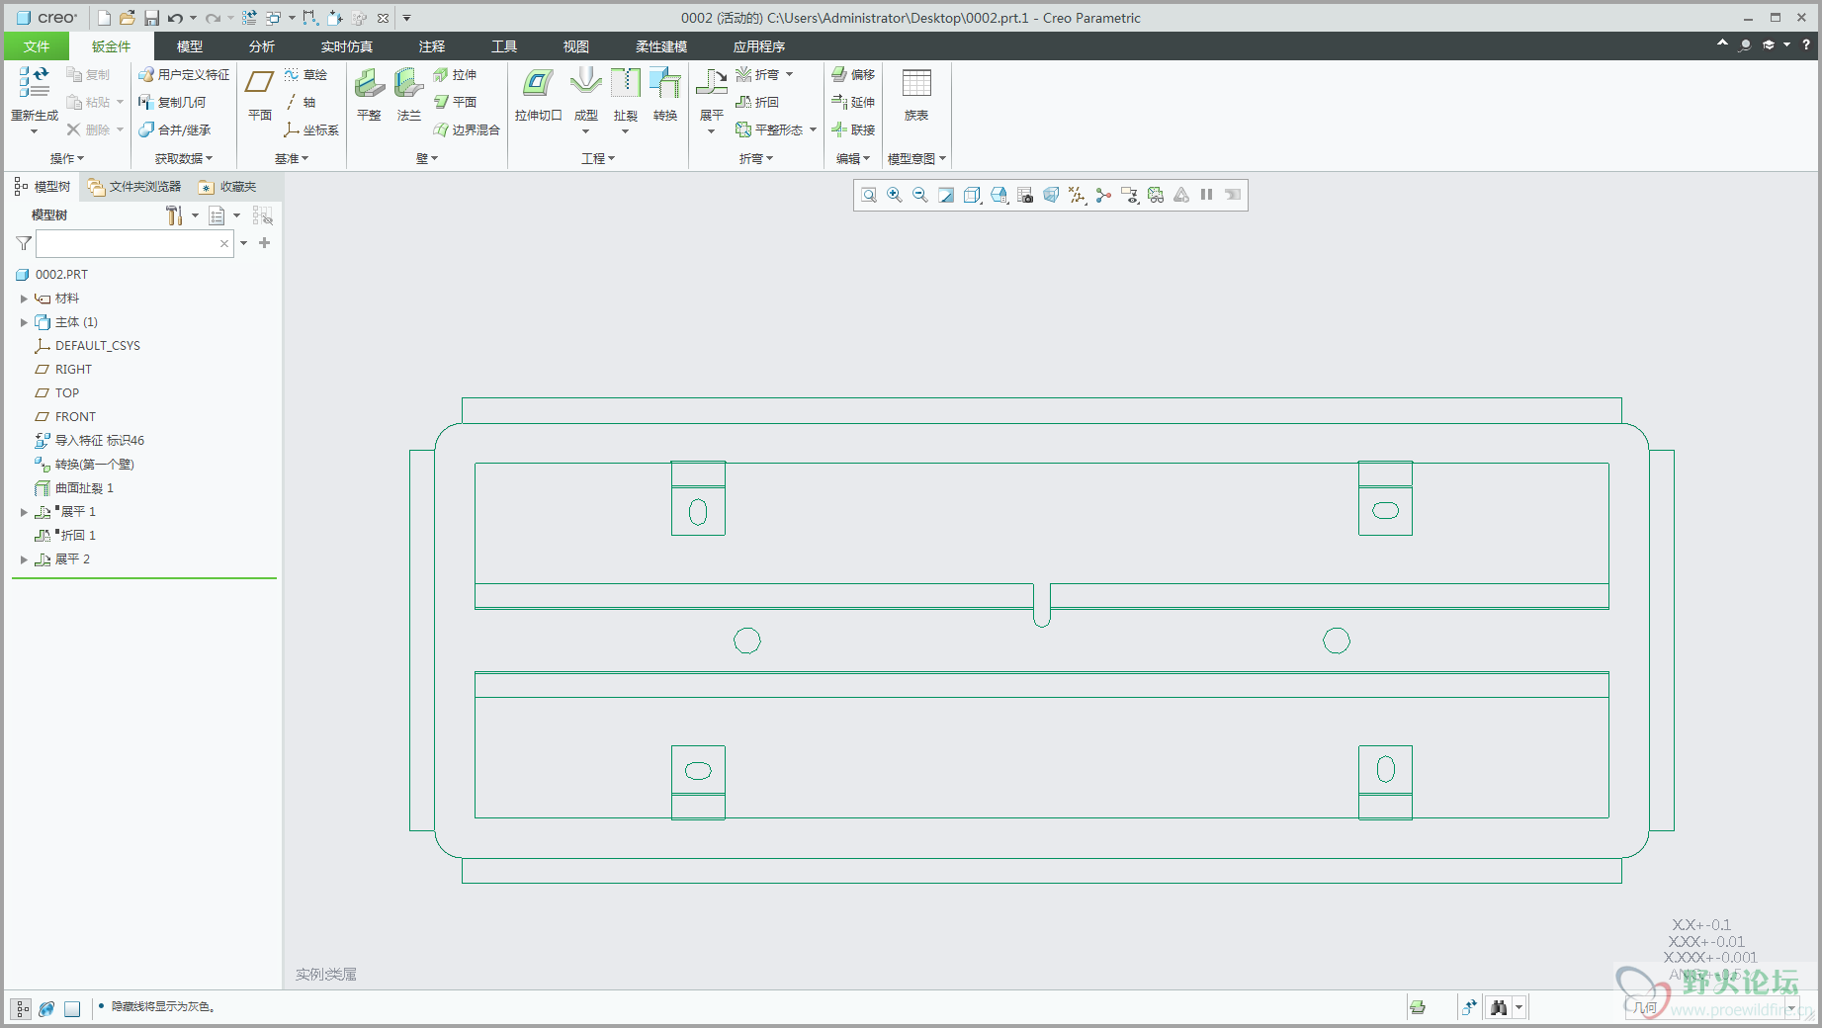
Task: Select the 转换 conversion tool
Action: (665, 95)
